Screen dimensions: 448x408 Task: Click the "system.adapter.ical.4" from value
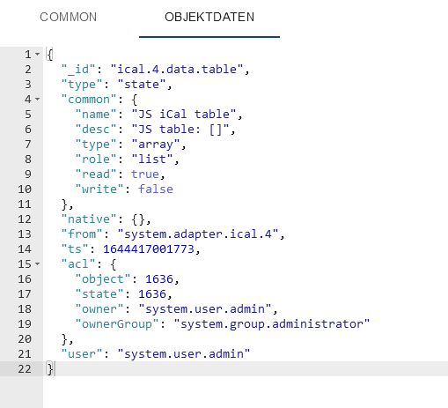point(198,234)
